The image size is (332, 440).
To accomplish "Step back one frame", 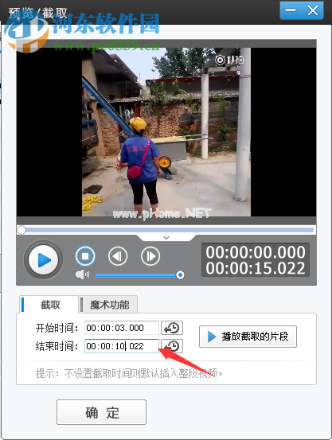I will click(118, 256).
